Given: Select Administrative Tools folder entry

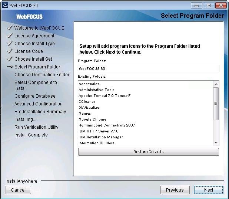Looking at the screenshot, I should click(x=146, y=90).
